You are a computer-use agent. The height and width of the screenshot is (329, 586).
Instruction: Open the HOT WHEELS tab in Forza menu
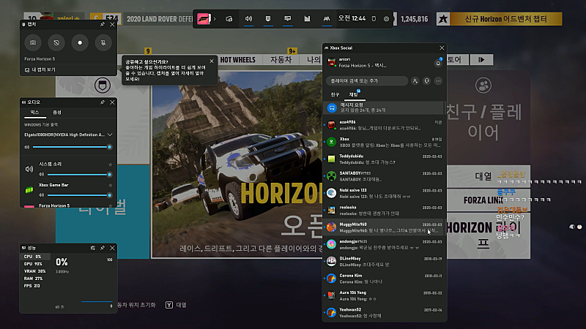click(237, 60)
